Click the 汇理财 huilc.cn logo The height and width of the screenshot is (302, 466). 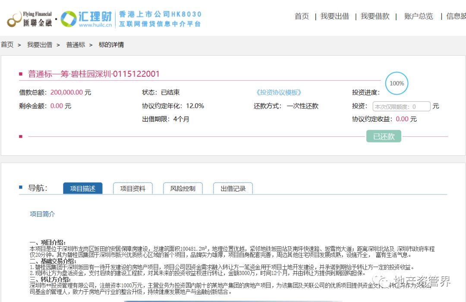86,19
